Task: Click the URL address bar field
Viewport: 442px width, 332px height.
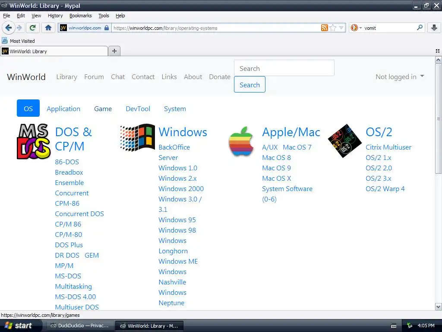Action: [216, 28]
